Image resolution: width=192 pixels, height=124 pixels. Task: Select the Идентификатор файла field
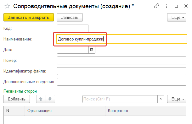coord(121,71)
